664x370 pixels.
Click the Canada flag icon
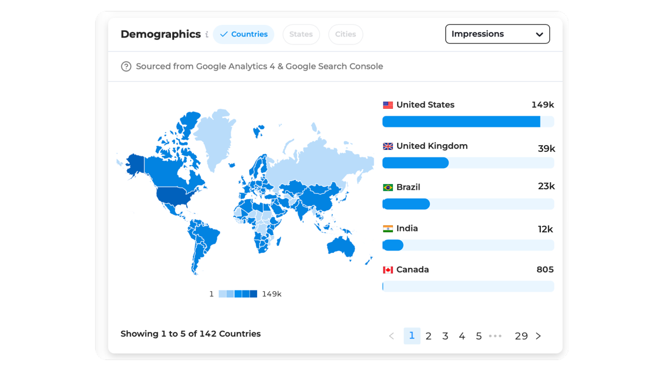pyautogui.click(x=388, y=270)
